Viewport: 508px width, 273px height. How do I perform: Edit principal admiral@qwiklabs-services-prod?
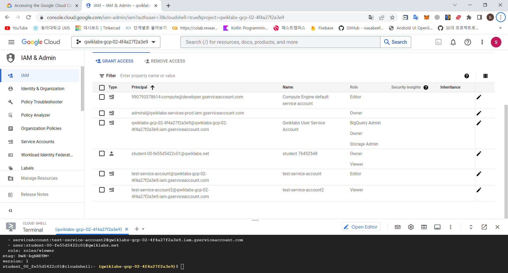479,113
